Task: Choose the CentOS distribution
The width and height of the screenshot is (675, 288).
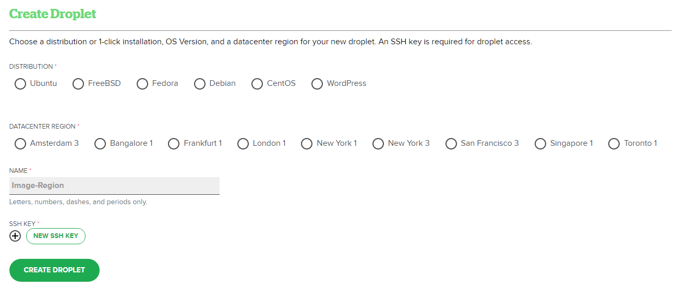Action: [257, 84]
